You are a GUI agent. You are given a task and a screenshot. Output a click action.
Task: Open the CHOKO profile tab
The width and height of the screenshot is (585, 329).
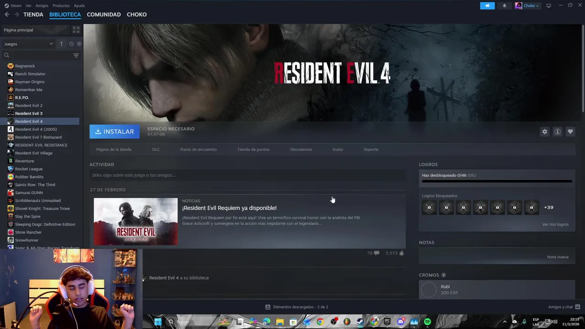[x=137, y=15]
